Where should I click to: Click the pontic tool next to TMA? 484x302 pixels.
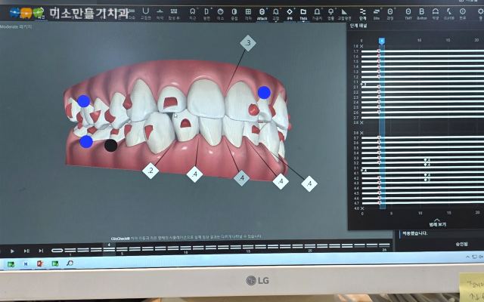pos(317,12)
